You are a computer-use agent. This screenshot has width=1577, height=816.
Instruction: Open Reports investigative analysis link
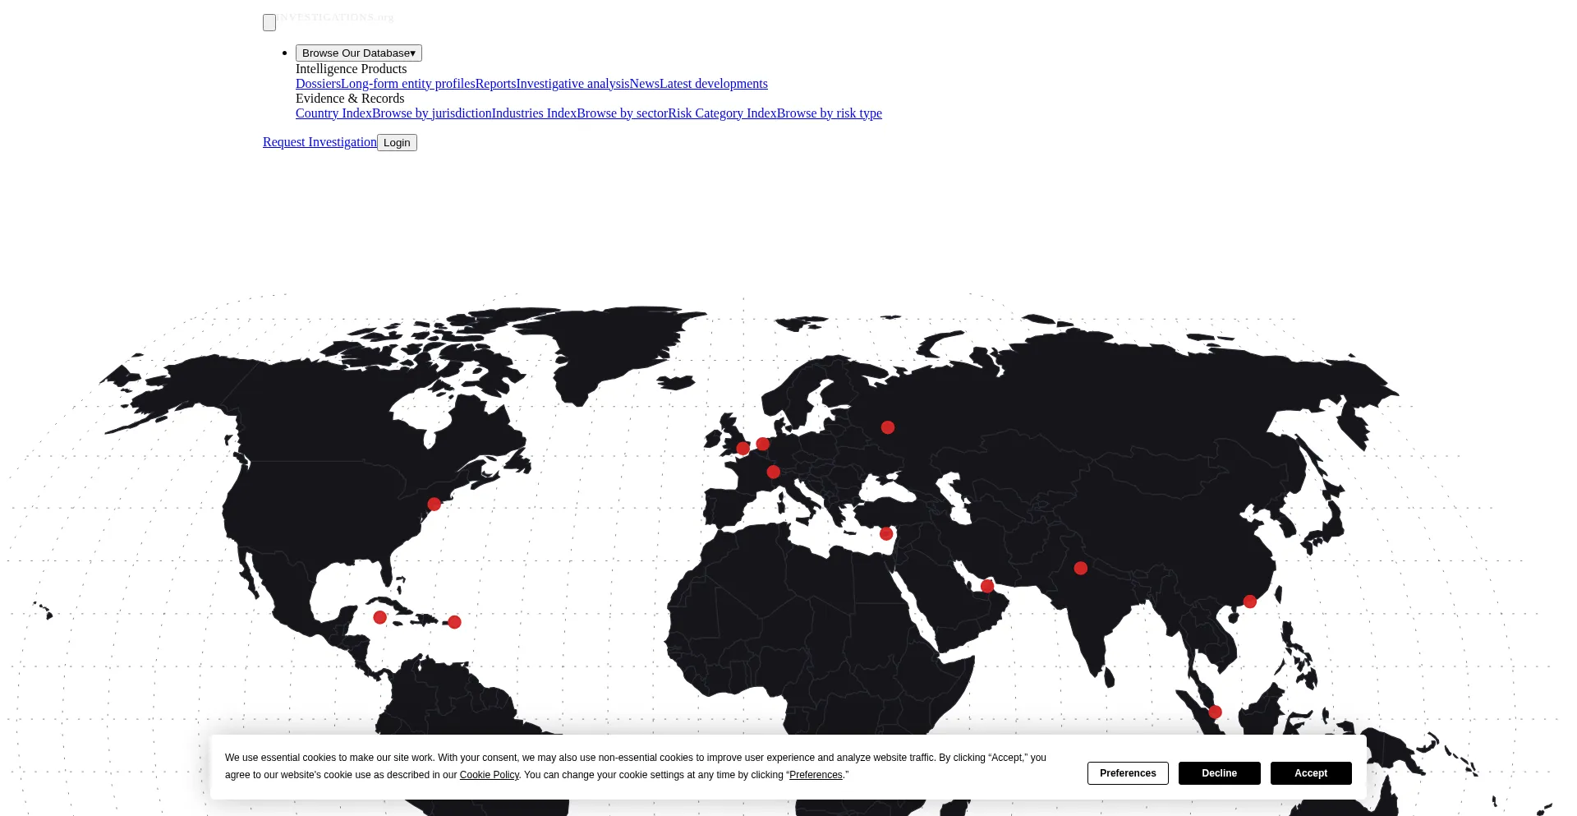click(552, 84)
